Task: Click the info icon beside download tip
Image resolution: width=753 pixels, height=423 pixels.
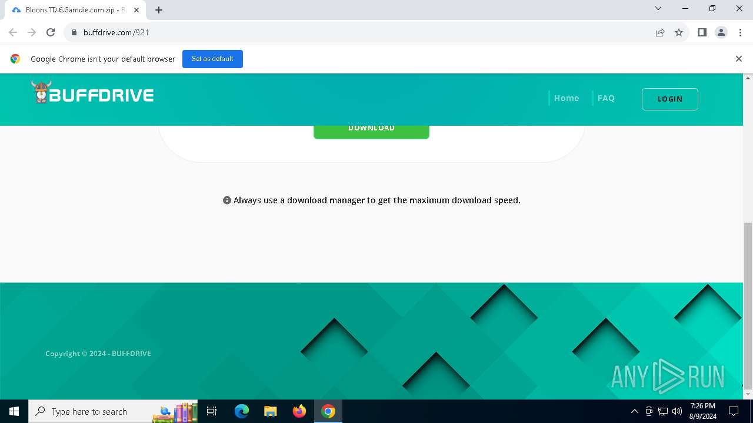Action: [x=227, y=200]
